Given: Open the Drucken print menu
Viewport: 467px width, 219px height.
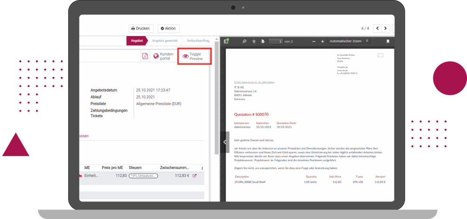Looking at the screenshot, I should 141,28.
